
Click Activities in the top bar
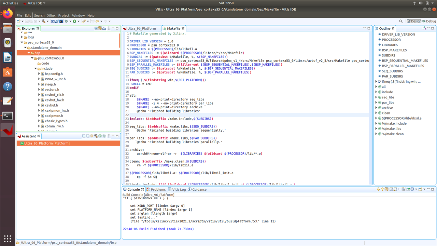point(10,3)
